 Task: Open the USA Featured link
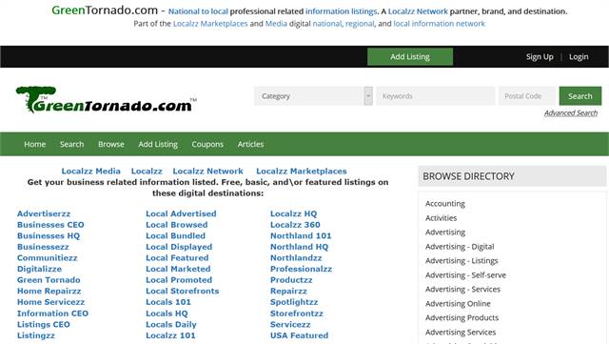pyautogui.click(x=300, y=335)
